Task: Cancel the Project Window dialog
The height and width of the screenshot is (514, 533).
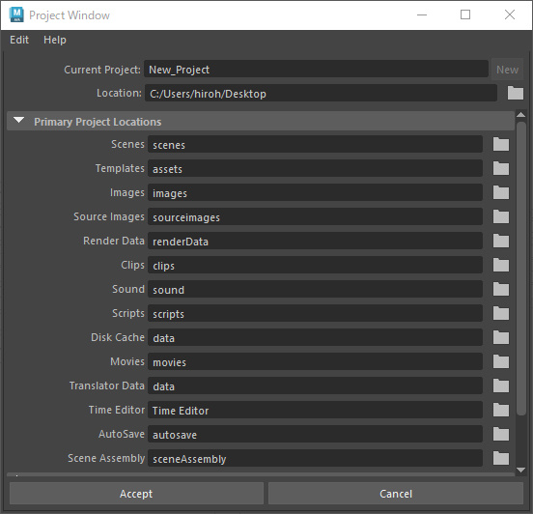Action: (396, 494)
